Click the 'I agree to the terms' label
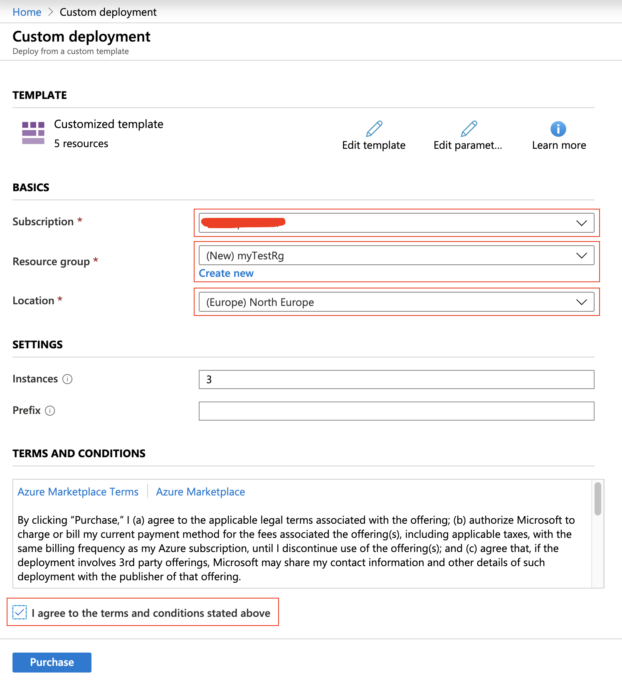 click(x=151, y=613)
